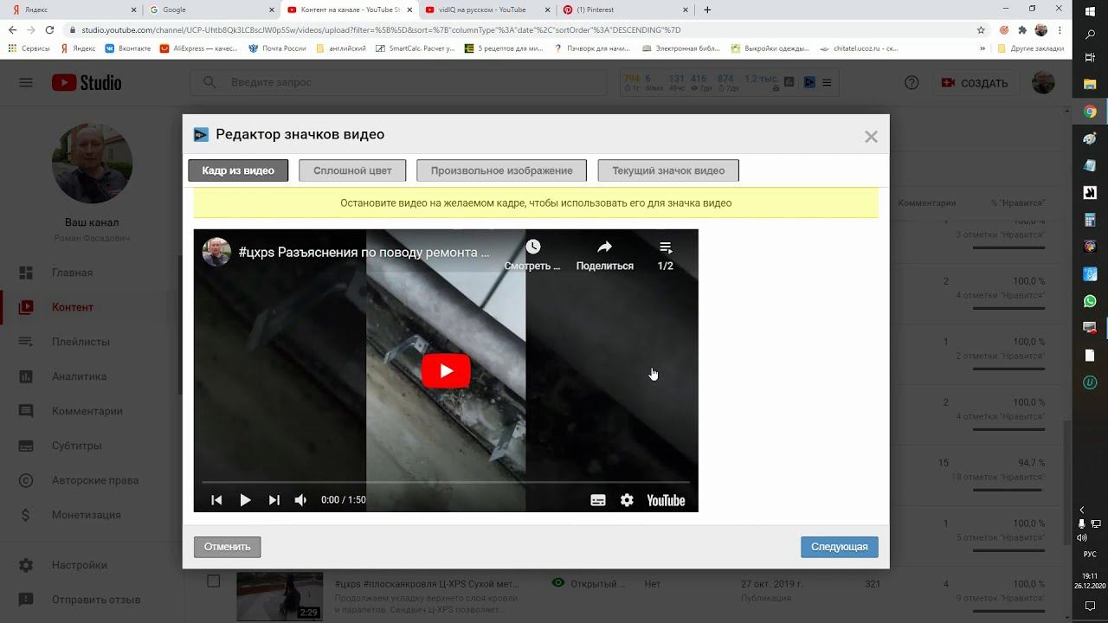The image size is (1108, 623).
Task: Open the "AliExpress" bookmark
Action: (198, 48)
